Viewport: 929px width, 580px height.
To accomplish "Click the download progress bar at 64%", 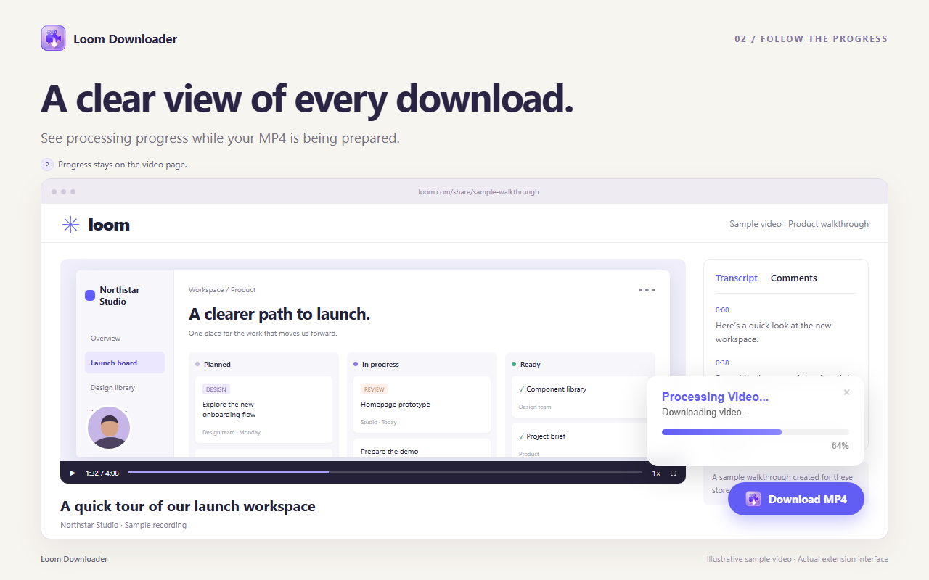I will pos(755,432).
